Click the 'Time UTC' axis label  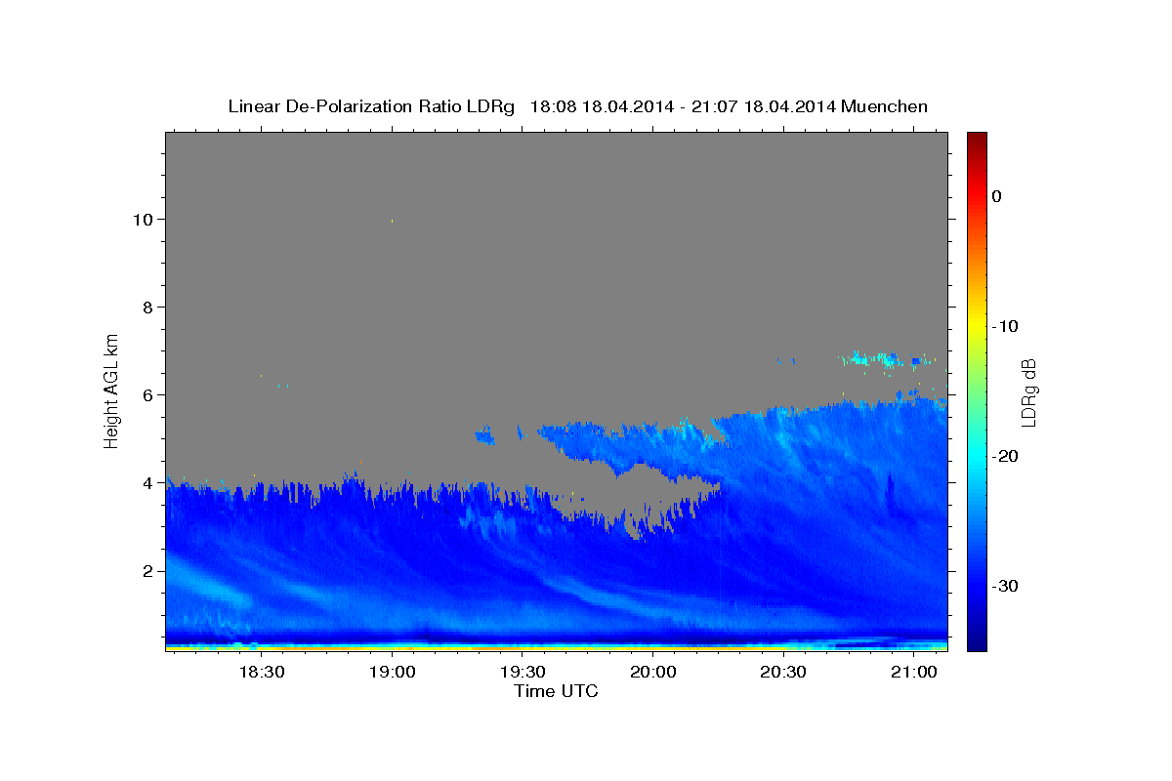pyautogui.click(x=556, y=691)
